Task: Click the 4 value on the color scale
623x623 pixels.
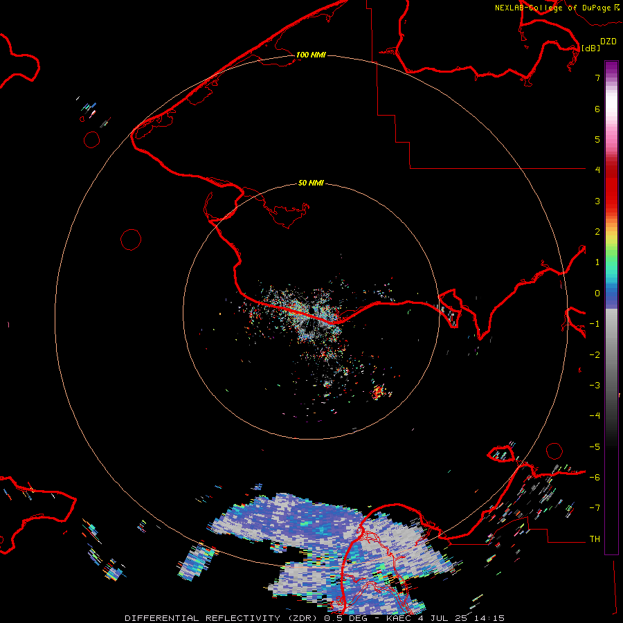Action: pyautogui.click(x=597, y=170)
